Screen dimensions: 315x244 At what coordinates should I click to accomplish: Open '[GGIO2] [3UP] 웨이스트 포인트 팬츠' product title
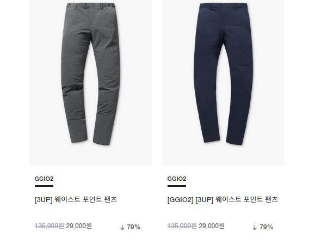tap(223, 199)
